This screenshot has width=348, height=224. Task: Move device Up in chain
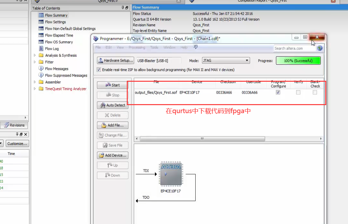pos(112,165)
